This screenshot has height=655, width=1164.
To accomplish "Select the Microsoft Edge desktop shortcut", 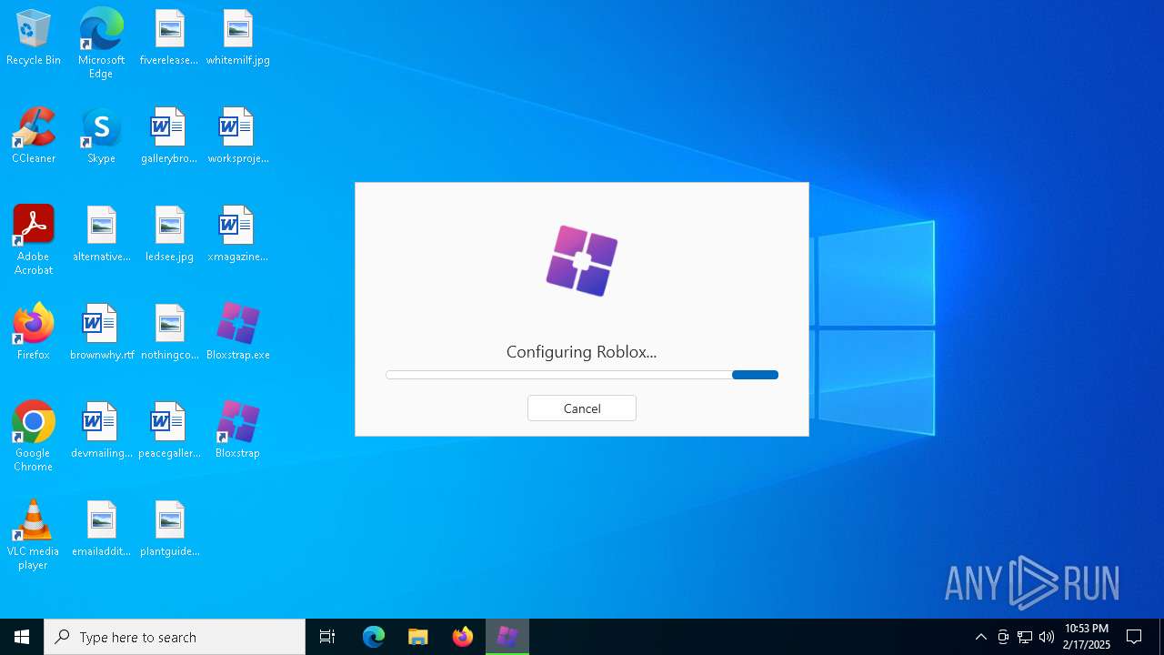I will [x=101, y=44].
